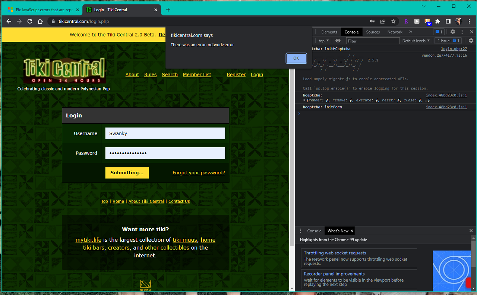Show more DevTools tabs via chevron
Viewport: 477px width, 295px height.
pos(411,32)
